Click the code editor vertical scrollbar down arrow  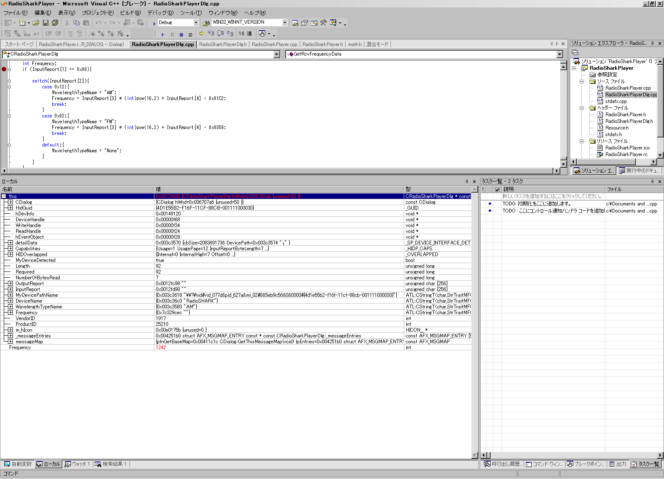point(563,164)
